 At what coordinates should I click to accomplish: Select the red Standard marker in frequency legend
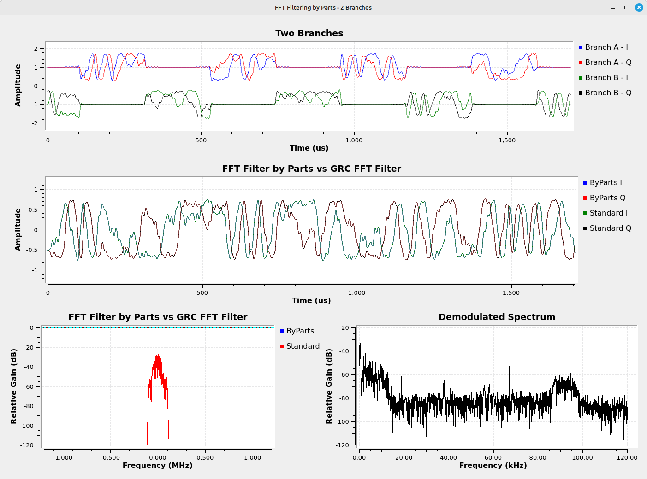(282, 346)
